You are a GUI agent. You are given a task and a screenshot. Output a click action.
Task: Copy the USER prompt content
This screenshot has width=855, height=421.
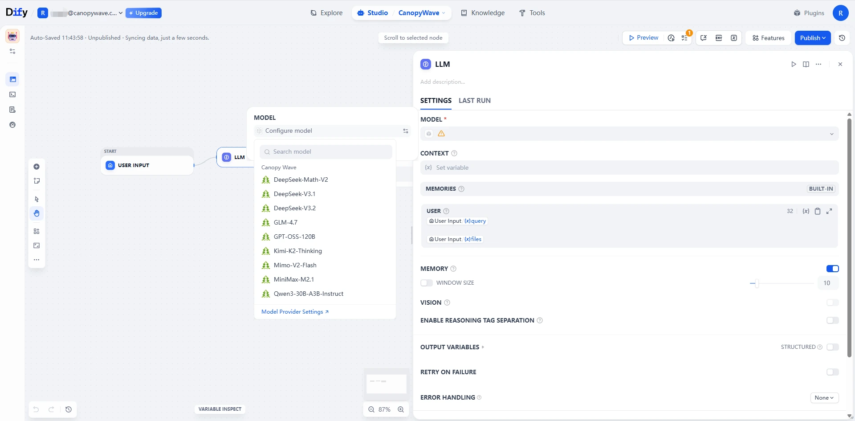[x=818, y=211]
